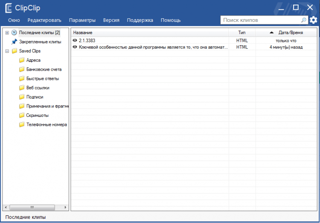Select the clip starting Ключевой особенностью
Viewport: 320px width, 223px height.
pos(153,47)
